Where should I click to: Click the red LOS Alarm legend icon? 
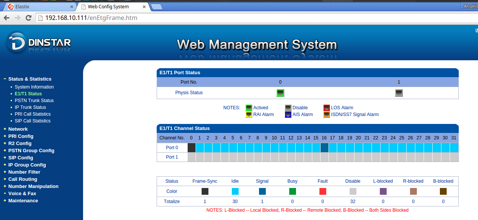coord(327,108)
